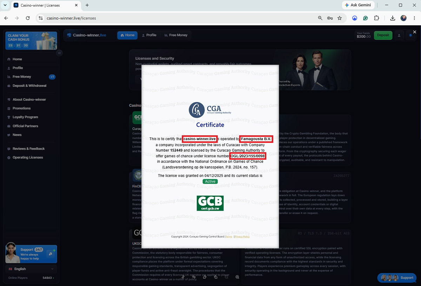Open Chrome downloads icon

pos(393,18)
